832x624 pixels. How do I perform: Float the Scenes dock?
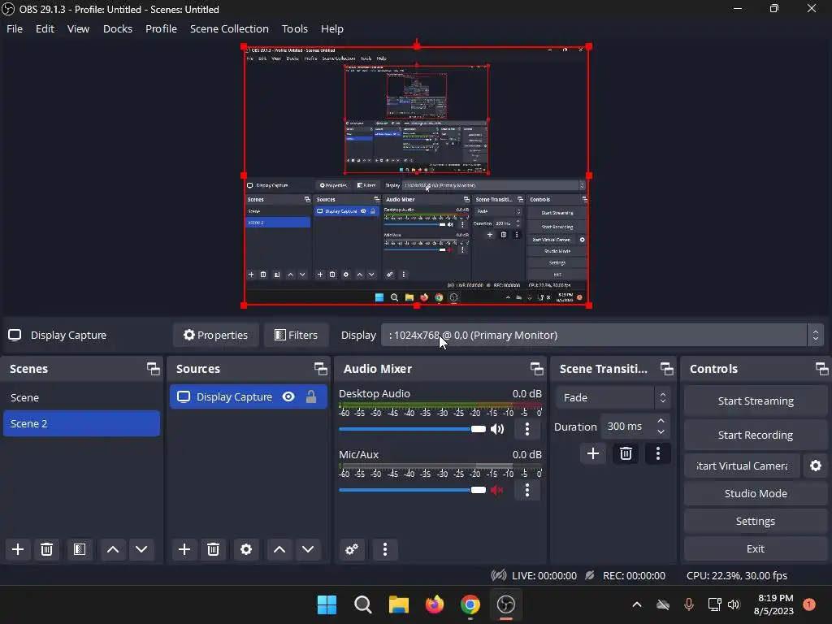pos(153,369)
